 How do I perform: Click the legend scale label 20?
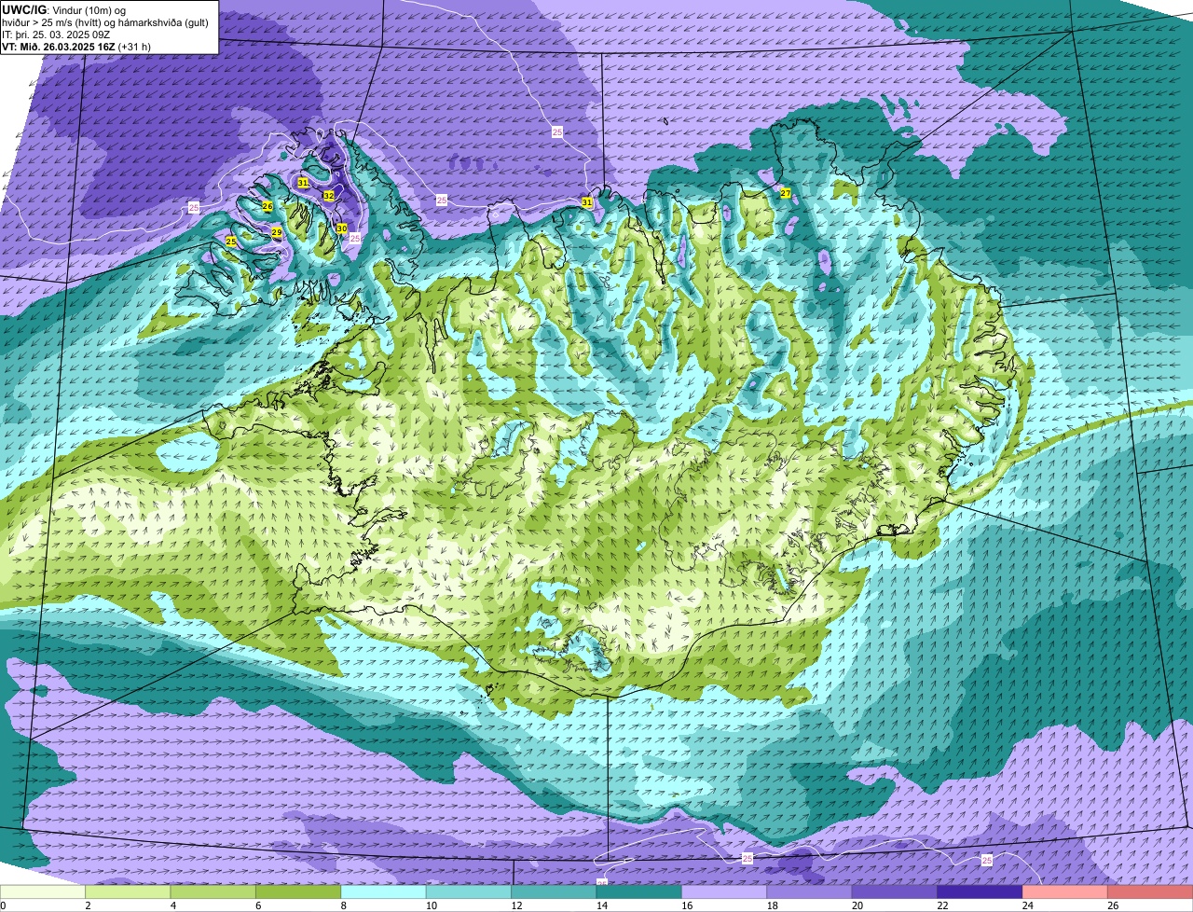coord(858,905)
